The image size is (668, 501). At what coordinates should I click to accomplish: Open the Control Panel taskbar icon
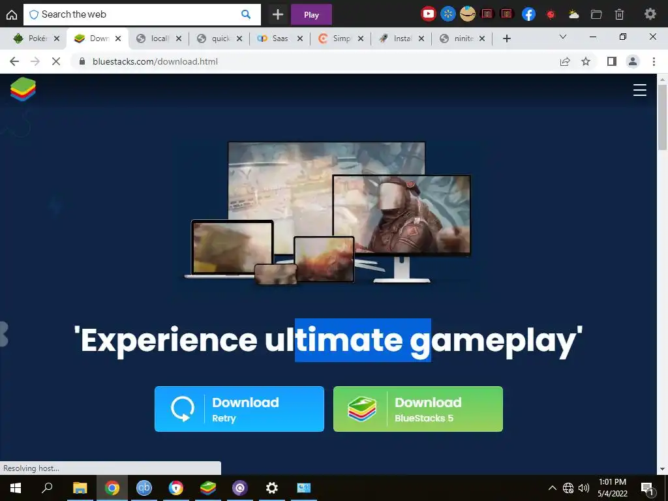tap(304, 488)
